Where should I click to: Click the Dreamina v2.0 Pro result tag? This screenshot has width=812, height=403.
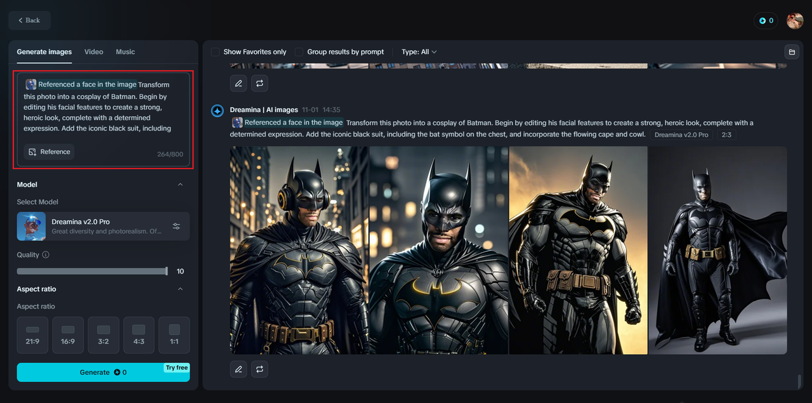point(681,135)
